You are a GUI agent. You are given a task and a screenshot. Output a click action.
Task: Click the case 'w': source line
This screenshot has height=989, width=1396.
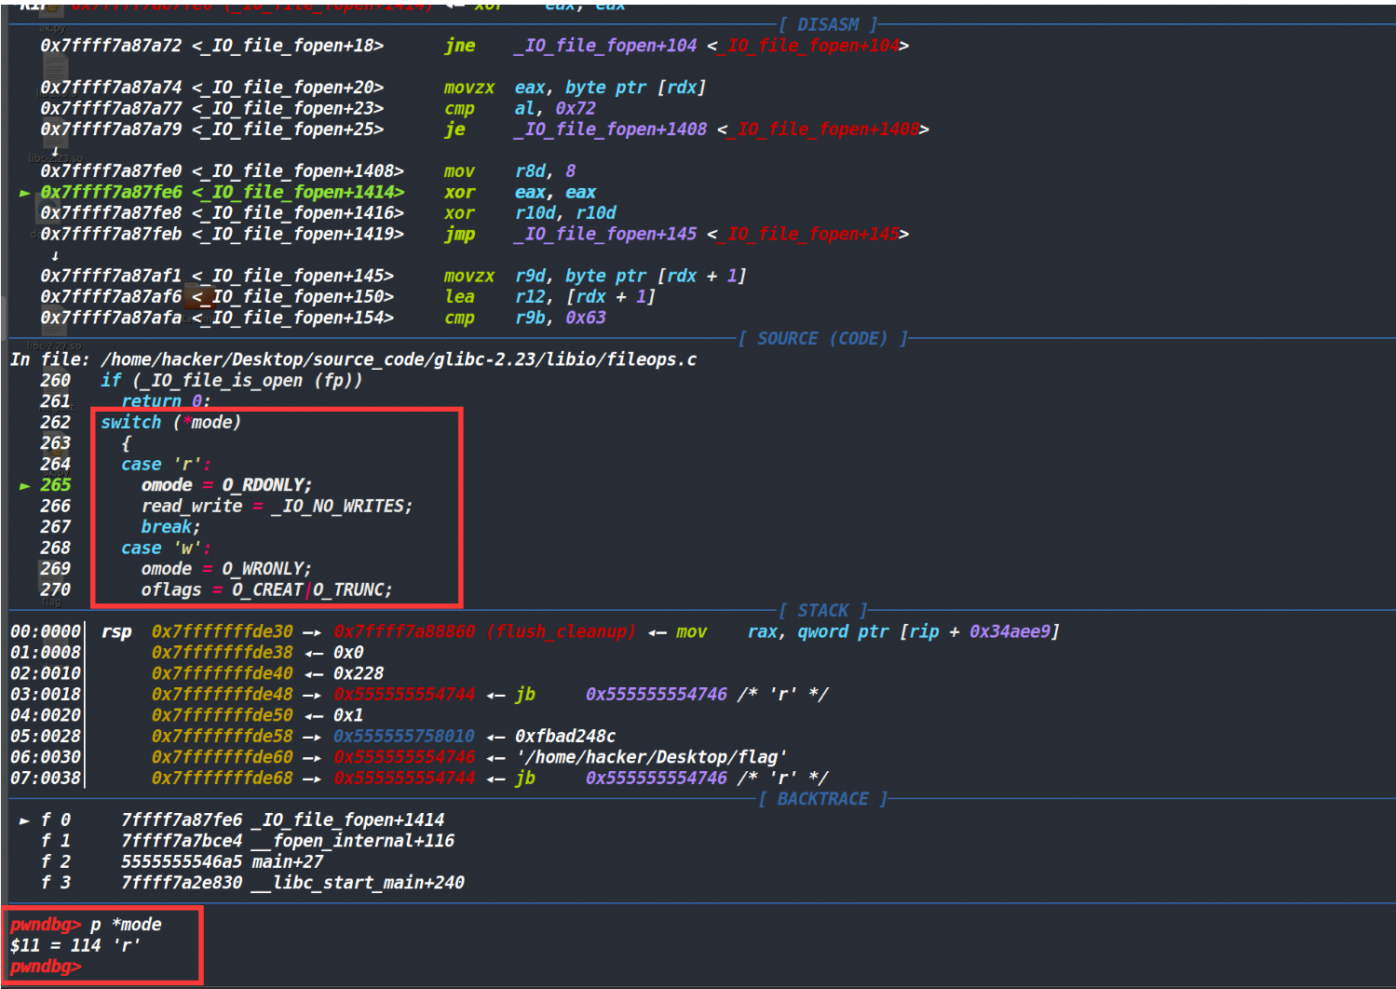(166, 549)
